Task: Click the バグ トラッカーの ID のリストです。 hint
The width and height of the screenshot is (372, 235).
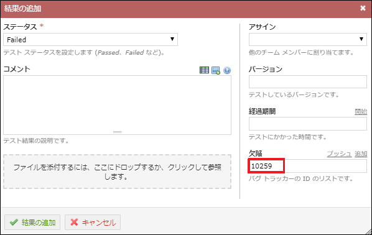Action: (x=301, y=178)
